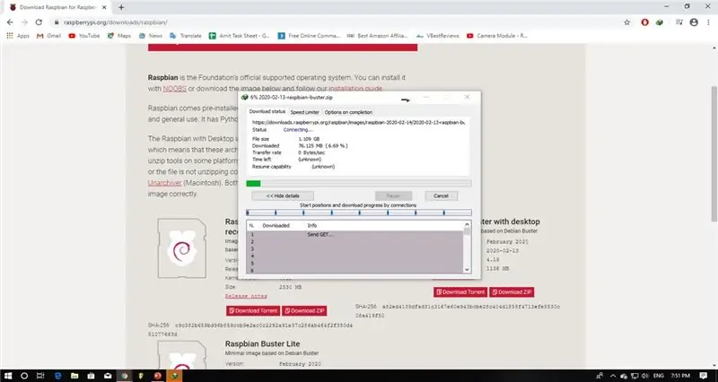
Task: Open the Windows Start menu
Action: pyautogui.click(x=8, y=376)
